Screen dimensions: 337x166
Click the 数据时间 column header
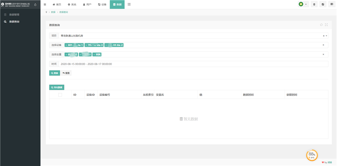248,95
